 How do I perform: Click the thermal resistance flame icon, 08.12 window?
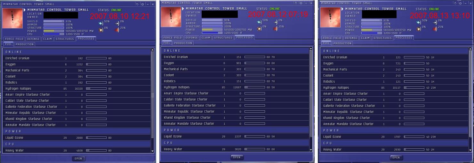coord(276,28)
